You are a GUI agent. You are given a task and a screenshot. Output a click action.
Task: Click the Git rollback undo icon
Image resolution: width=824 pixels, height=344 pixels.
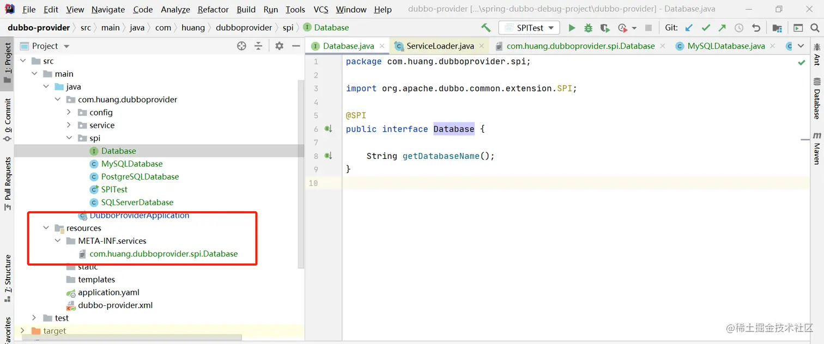click(756, 28)
